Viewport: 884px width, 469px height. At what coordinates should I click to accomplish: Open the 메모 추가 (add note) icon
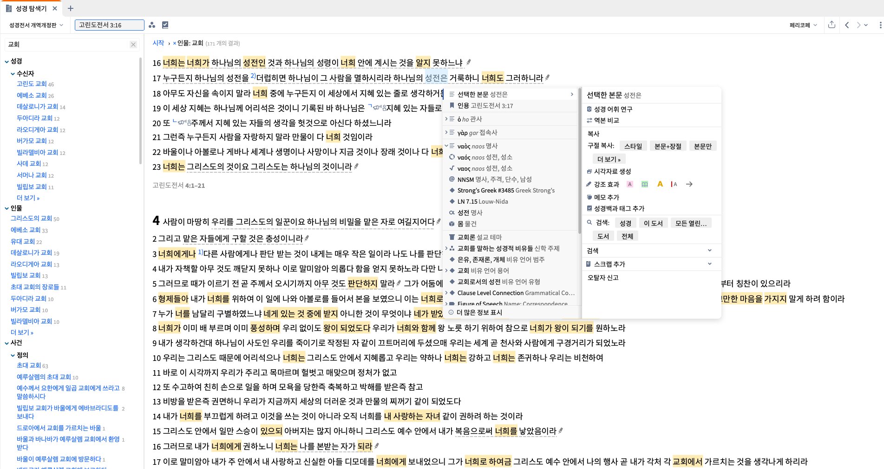[590, 197]
